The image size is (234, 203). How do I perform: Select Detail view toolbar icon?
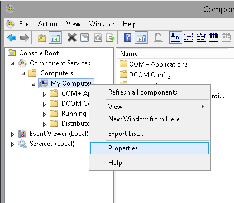pos(214,37)
